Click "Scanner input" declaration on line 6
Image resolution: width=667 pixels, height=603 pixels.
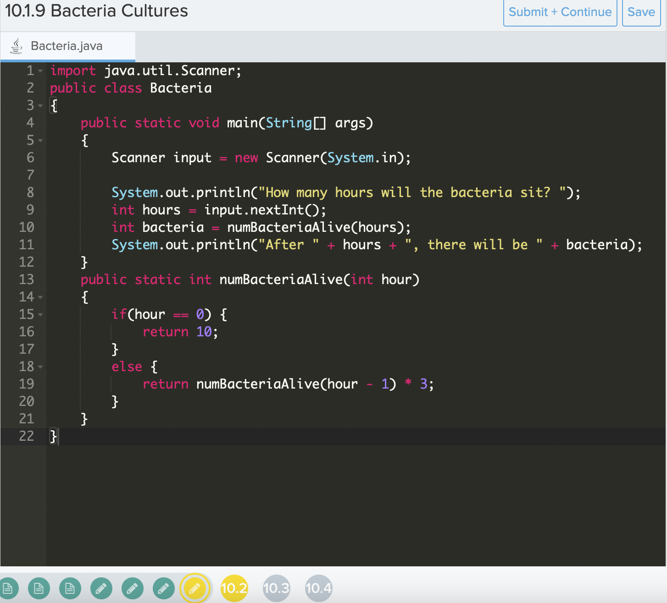point(161,158)
